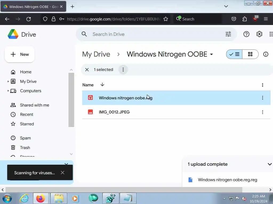Click the magnifier icon in Drive search
The image size is (273, 204).
(84, 34)
